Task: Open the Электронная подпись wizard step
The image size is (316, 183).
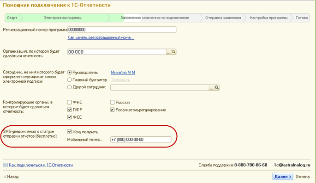Action: point(63,18)
